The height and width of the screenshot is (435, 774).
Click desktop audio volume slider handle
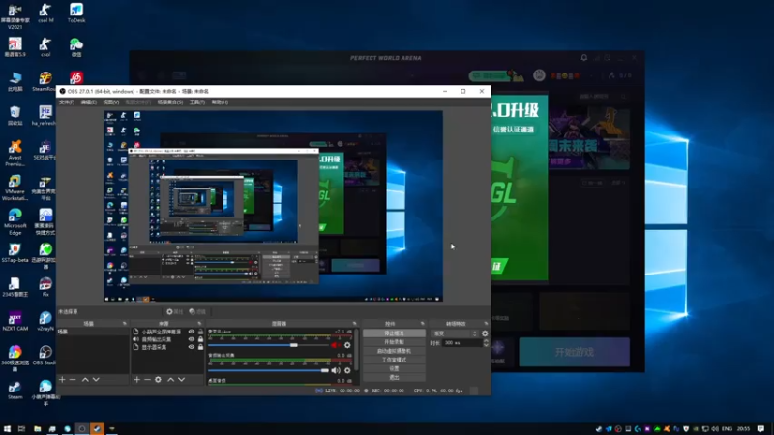pos(324,370)
